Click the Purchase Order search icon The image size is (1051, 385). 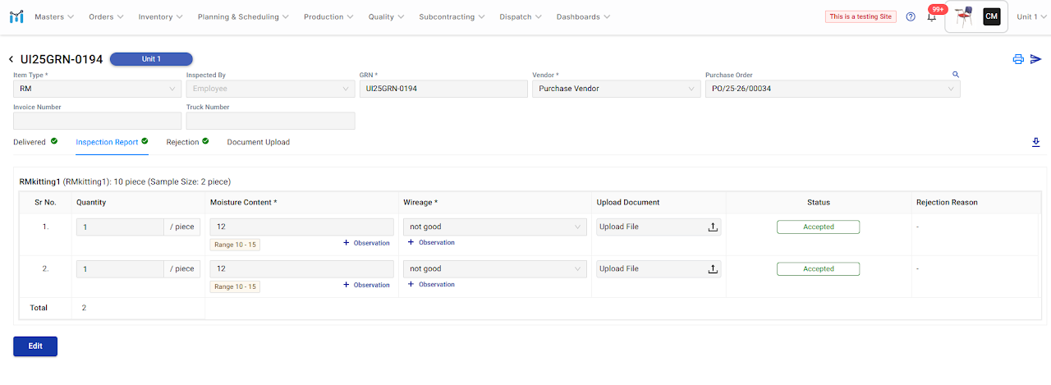click(956, 75)
